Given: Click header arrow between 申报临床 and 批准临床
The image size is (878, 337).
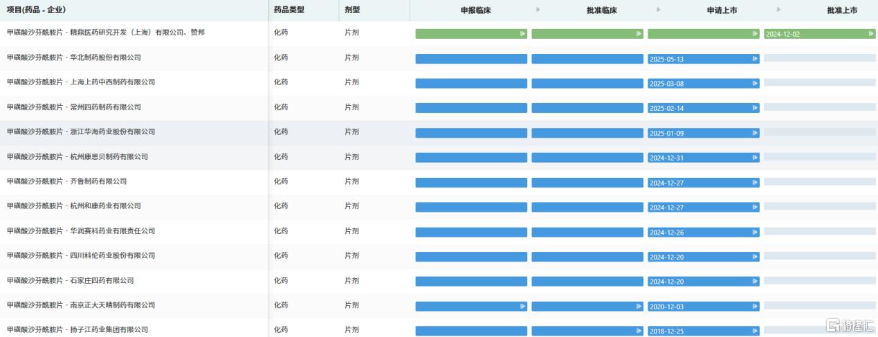Looking at the screenshot, I should tap(538, 10).
